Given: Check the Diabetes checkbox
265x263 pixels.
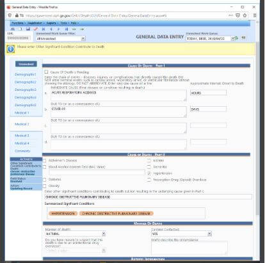Looking at the screenshot, I should [44, 180].
